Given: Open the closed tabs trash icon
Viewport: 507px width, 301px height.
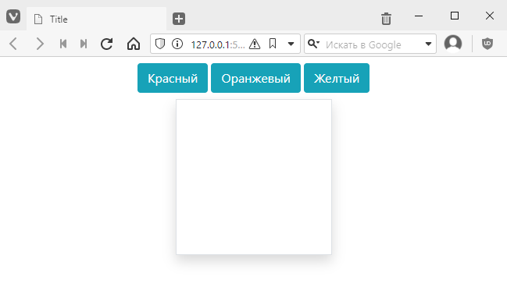Looking at the screenshot, I should [386, 19].
